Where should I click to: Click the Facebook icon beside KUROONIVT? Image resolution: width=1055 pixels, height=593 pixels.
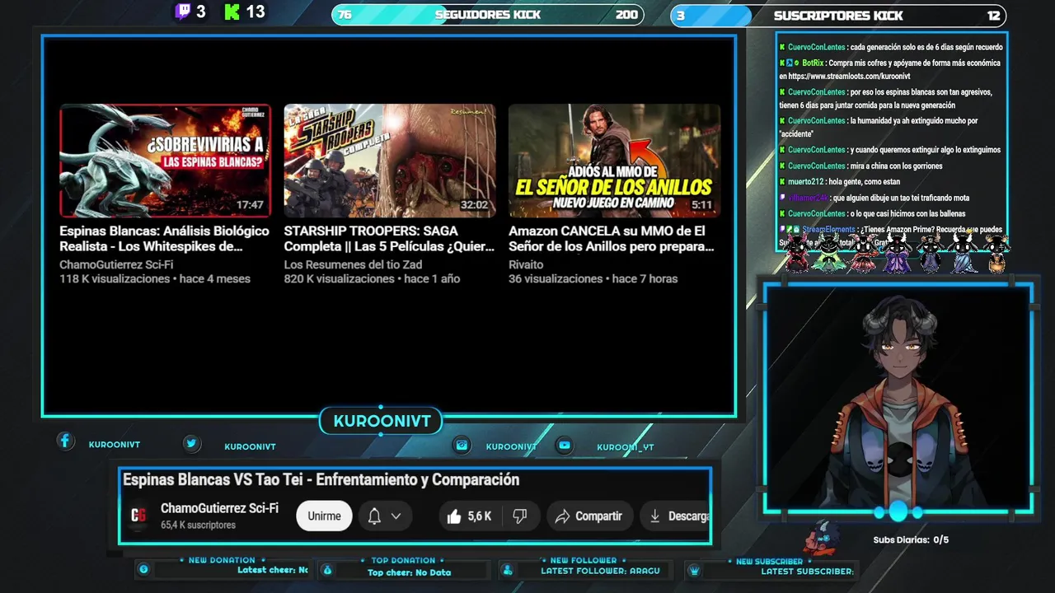(x=65, y=441)
